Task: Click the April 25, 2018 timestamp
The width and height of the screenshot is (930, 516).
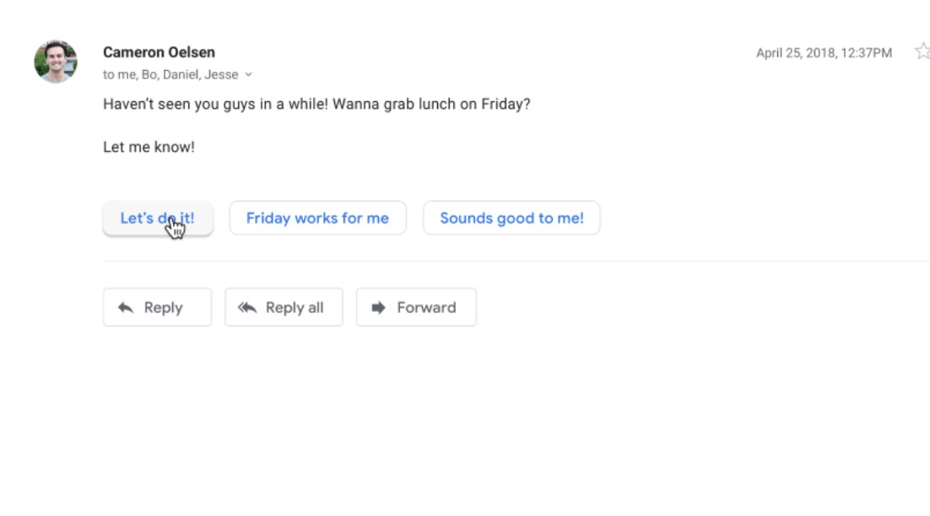Action: click(x=824, y=53)
